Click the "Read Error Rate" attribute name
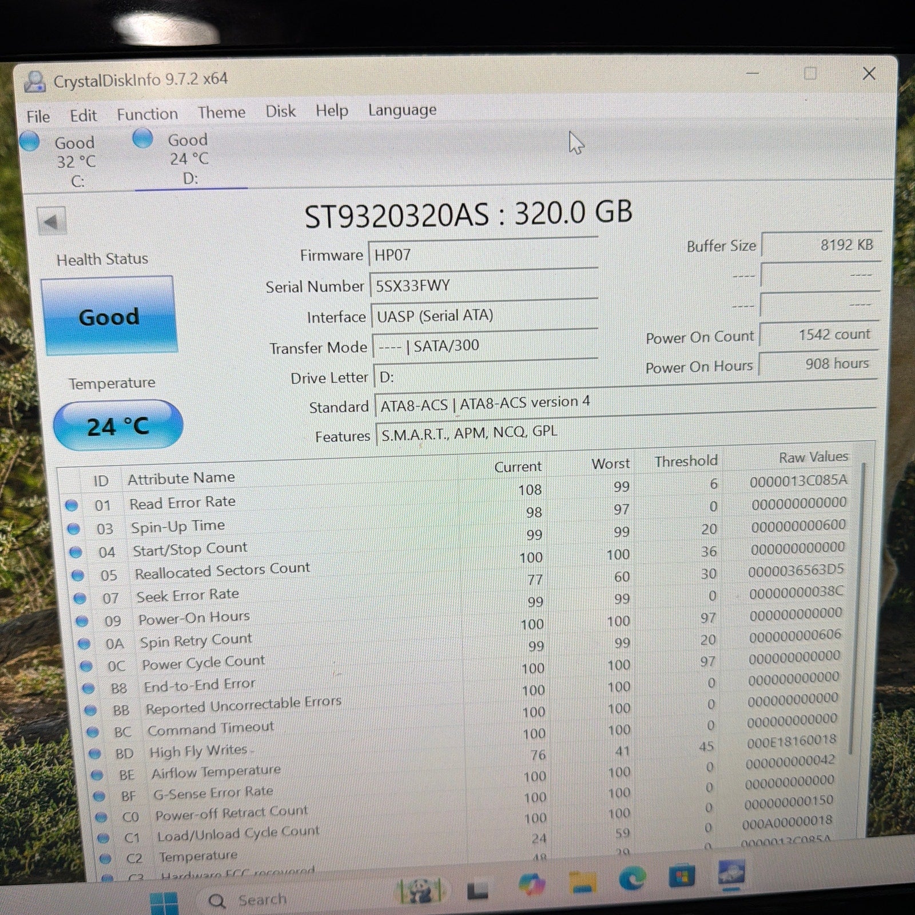 click(x=182, y=503)
